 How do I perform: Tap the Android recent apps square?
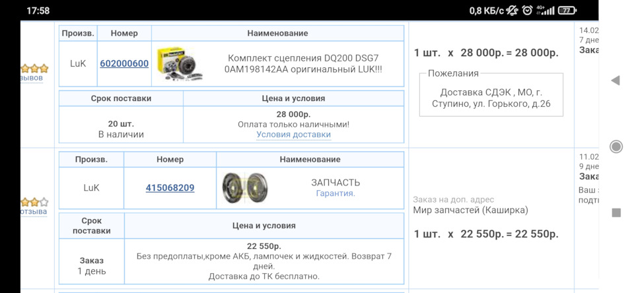coord(616,212)
